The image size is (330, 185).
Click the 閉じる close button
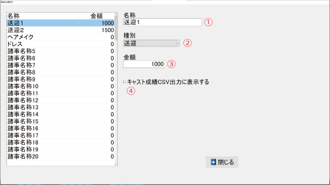(222, 162)
